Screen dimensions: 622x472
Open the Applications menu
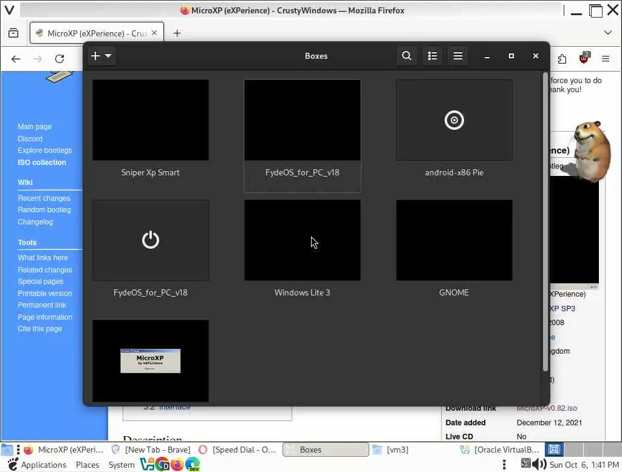37,465
